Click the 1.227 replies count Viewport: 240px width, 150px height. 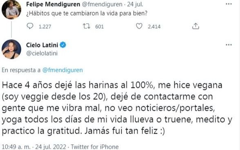coord(45,27)
